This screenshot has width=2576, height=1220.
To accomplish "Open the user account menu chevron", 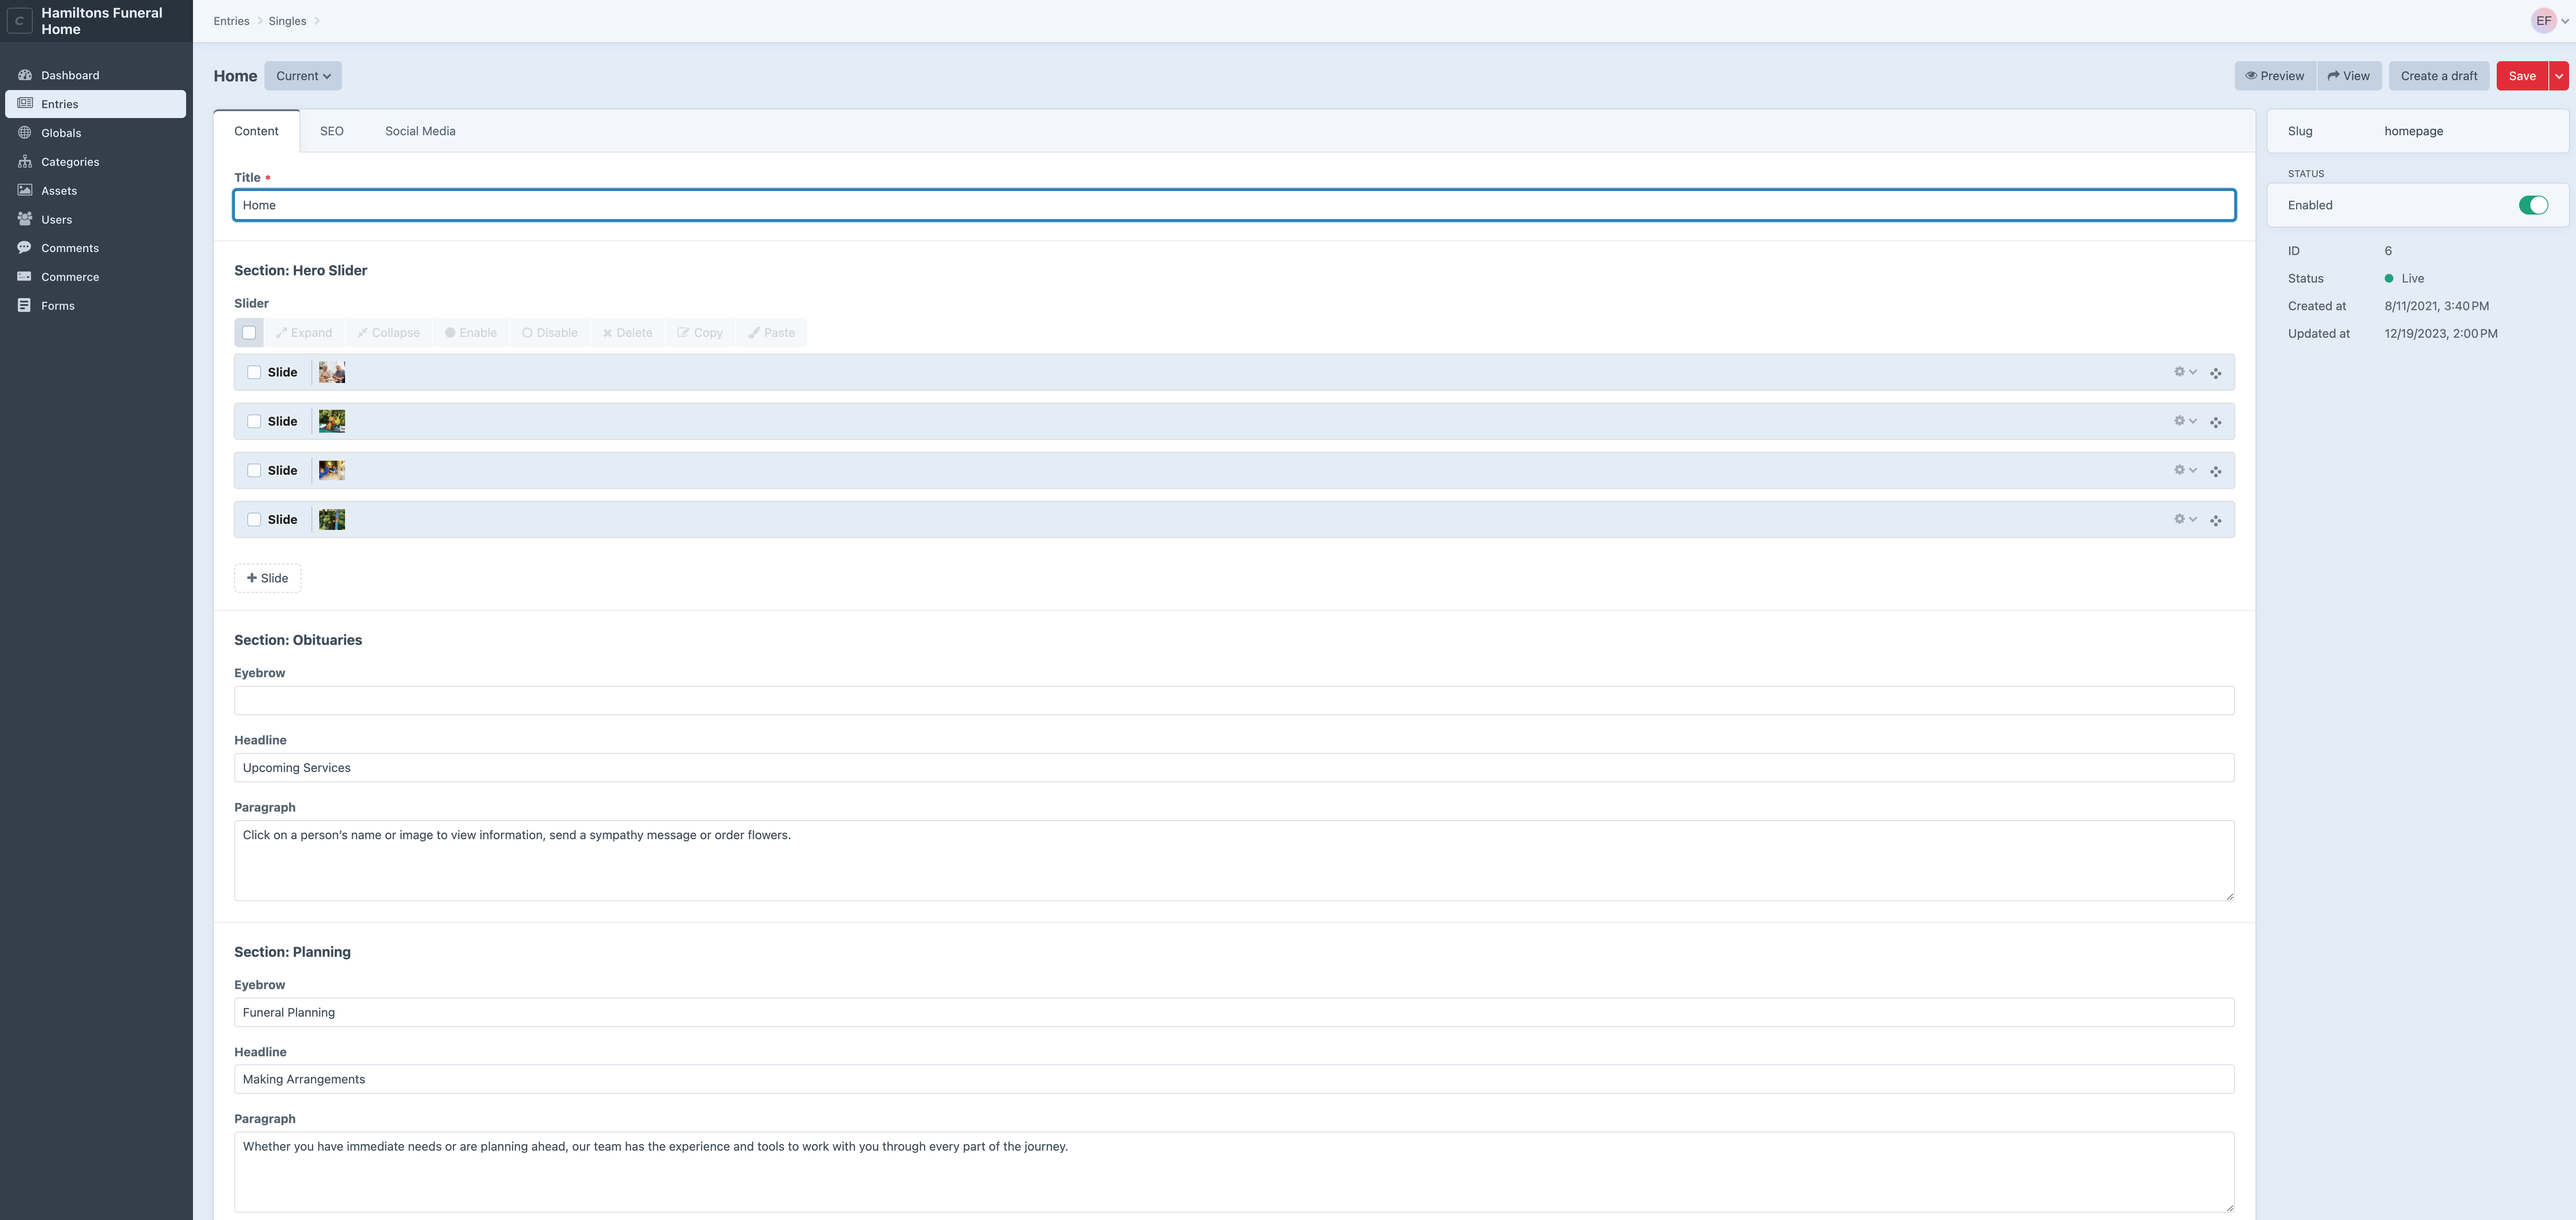I will pyautogui.click(x=2565, y=21).
